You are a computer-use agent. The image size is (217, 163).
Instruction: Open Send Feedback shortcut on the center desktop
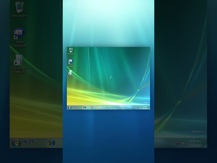[x=71, y=63]
